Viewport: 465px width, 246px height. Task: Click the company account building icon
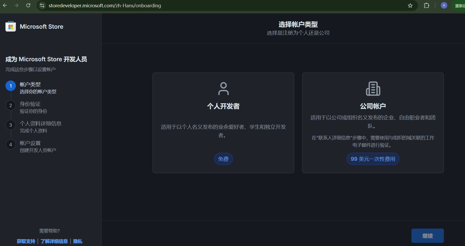tap(373, 89)
